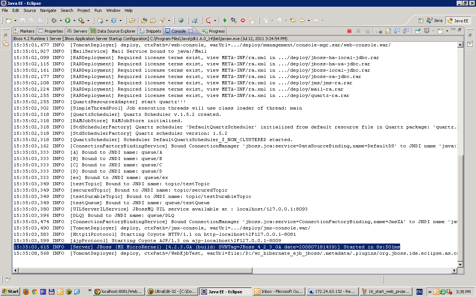The image size is (476, 297).
Task: Pin the Console view
Action: 418,31
